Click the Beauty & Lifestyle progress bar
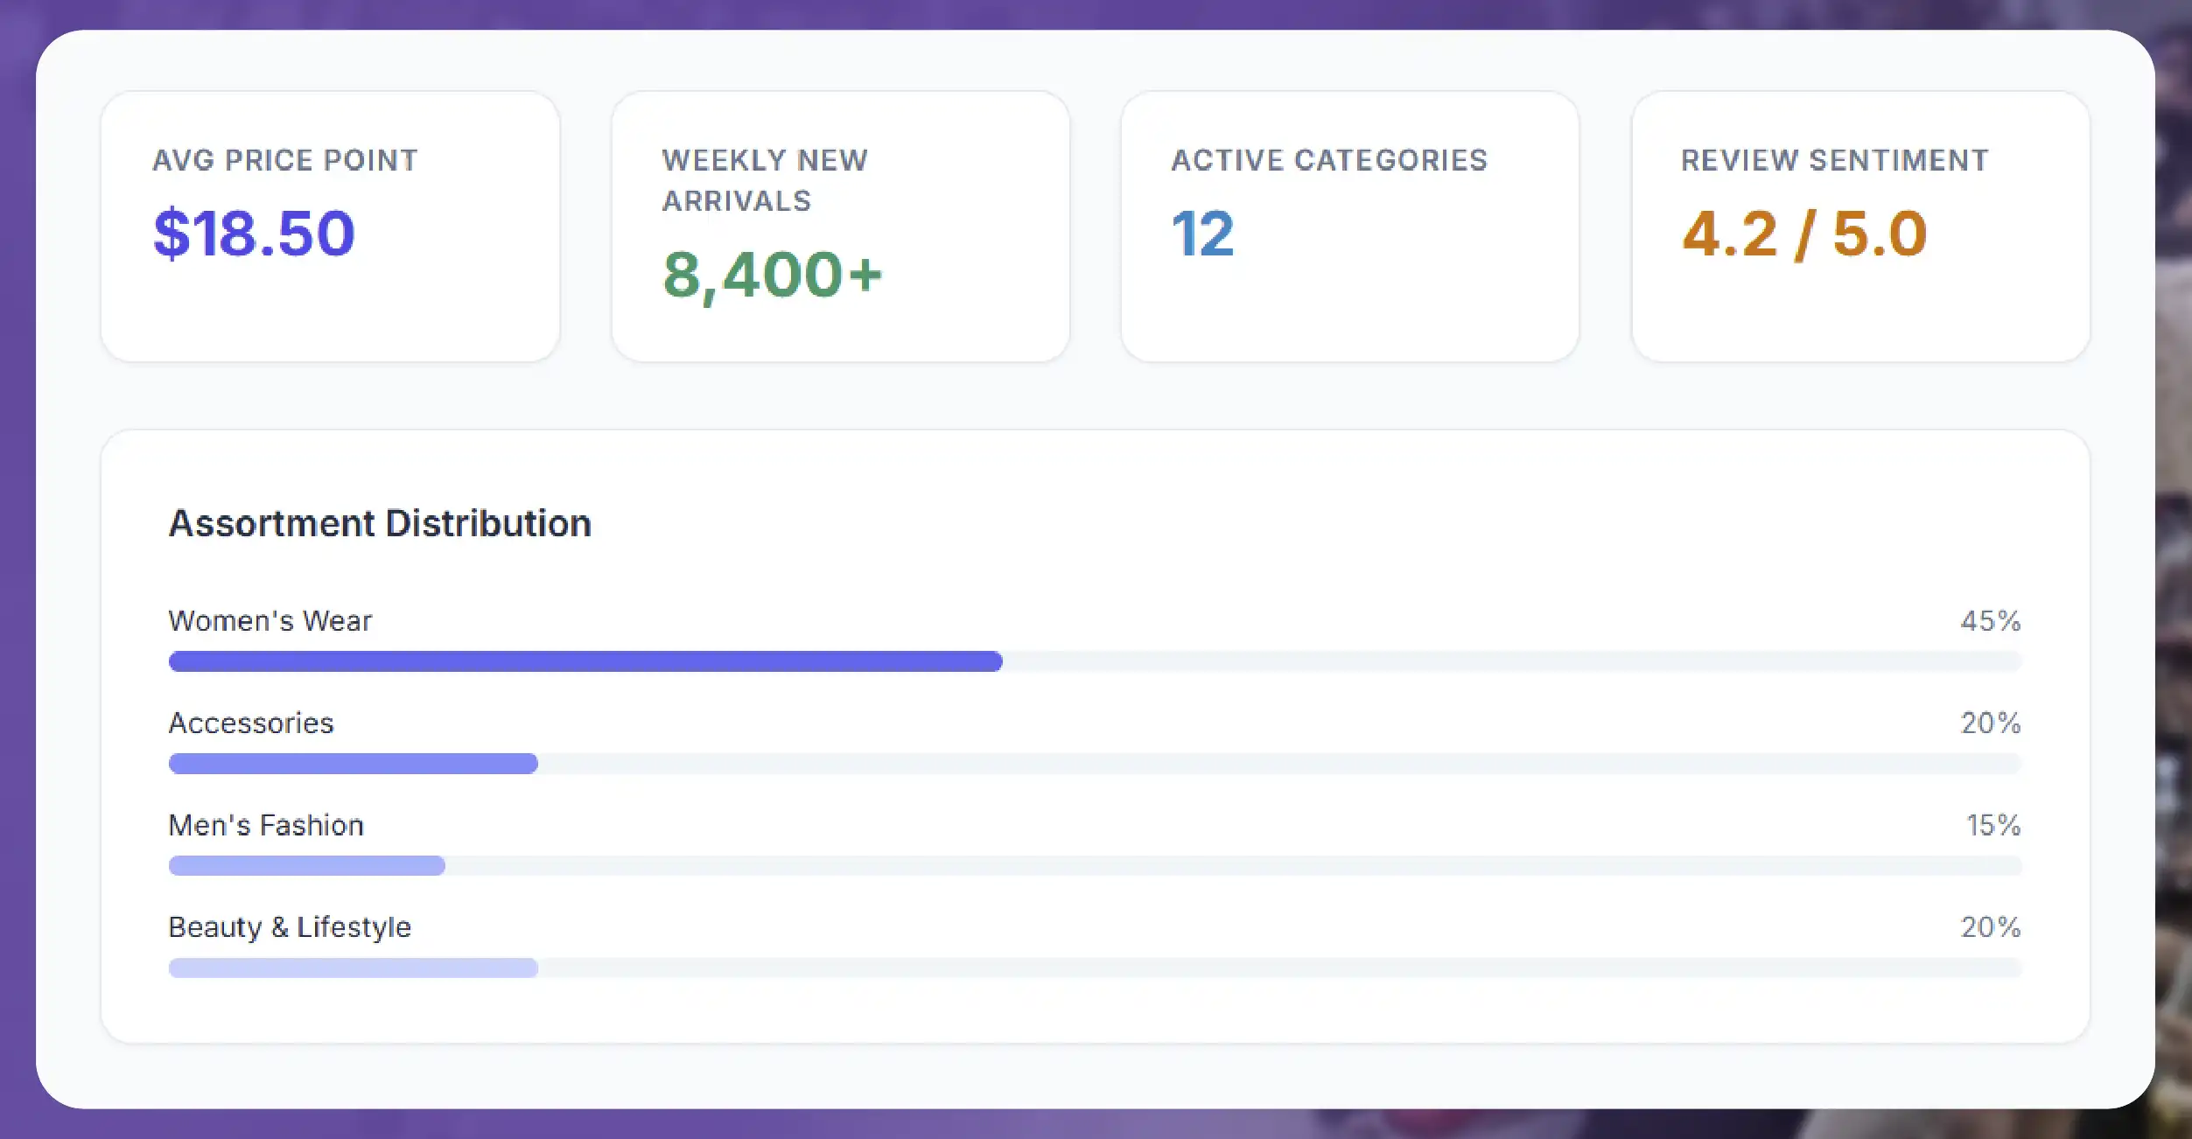2192x1139 pixels. pos(1095,968)
